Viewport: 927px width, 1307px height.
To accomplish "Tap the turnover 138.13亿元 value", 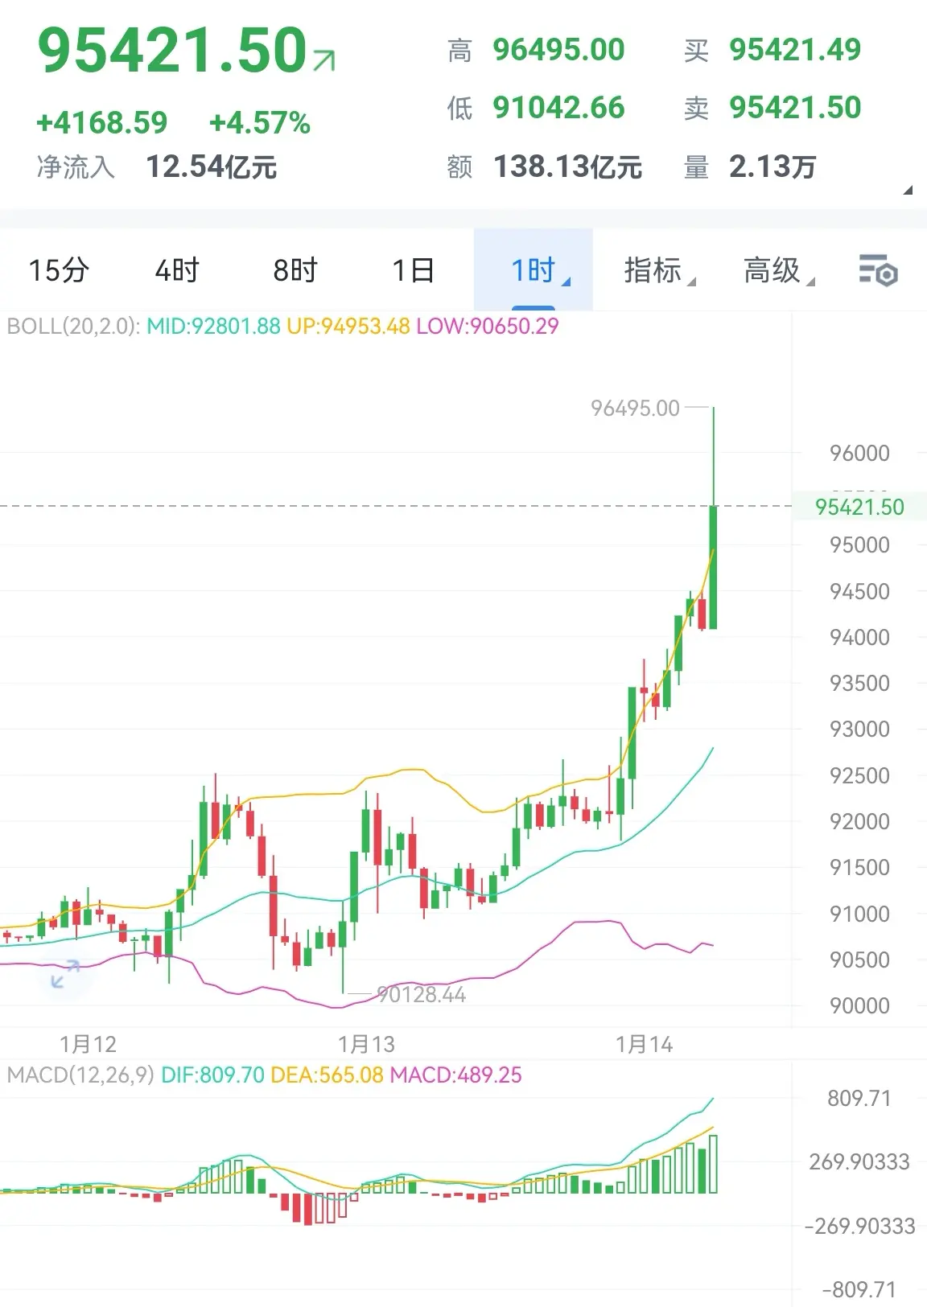I will tap(568, 167).
